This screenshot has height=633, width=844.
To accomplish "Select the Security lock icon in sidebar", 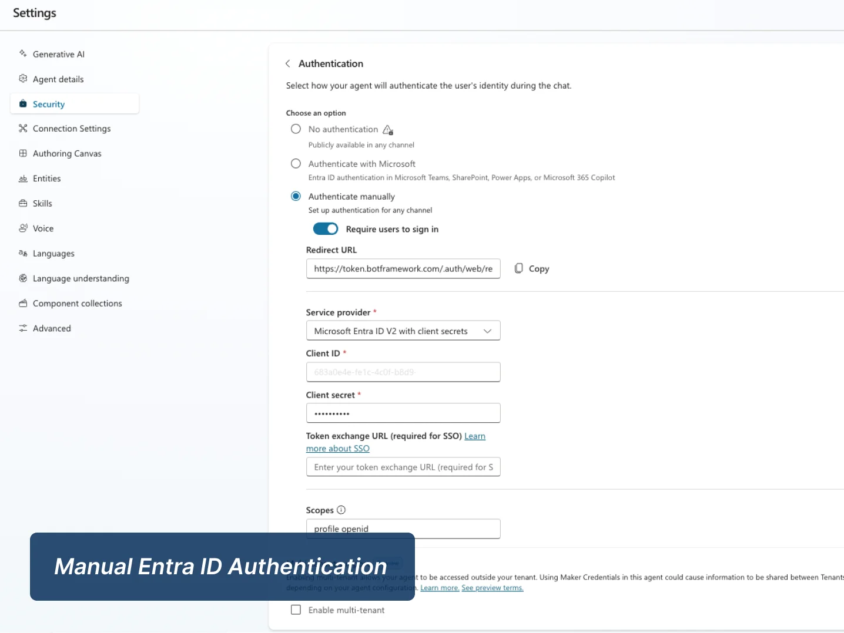I will [x=22, y=103].
